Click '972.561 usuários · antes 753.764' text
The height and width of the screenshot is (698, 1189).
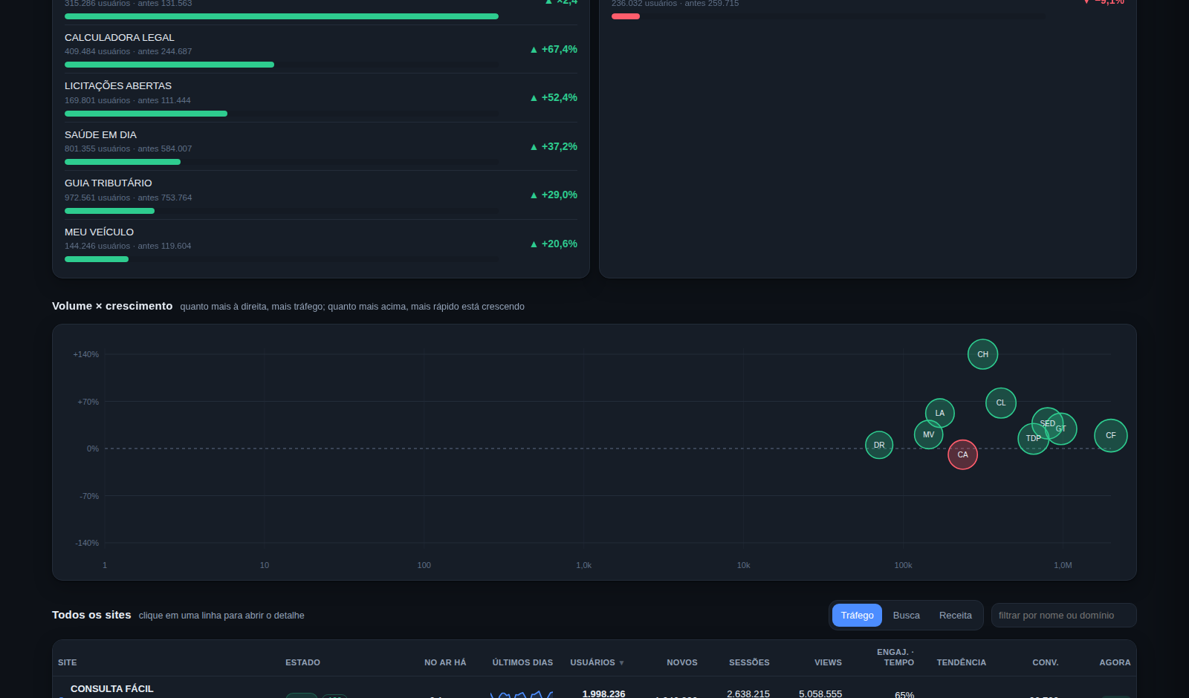click(x=128, y=198)
